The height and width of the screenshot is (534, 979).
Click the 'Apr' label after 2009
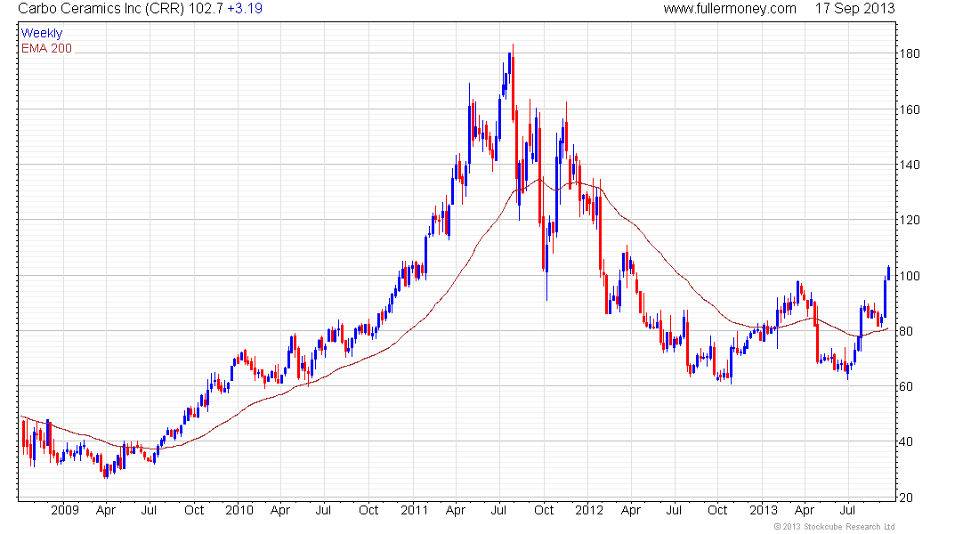(x=106, y=511)
